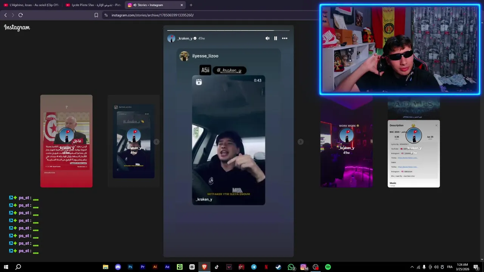This screenshot has width=484, height=272.
Task: Open a new browser tab
Action: [x=191, y=5]
